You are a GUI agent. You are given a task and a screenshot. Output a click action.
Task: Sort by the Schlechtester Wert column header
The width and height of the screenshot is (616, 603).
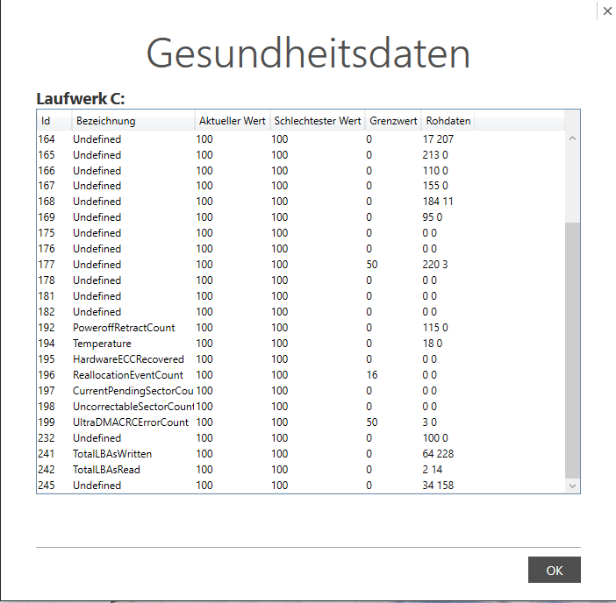318,121
